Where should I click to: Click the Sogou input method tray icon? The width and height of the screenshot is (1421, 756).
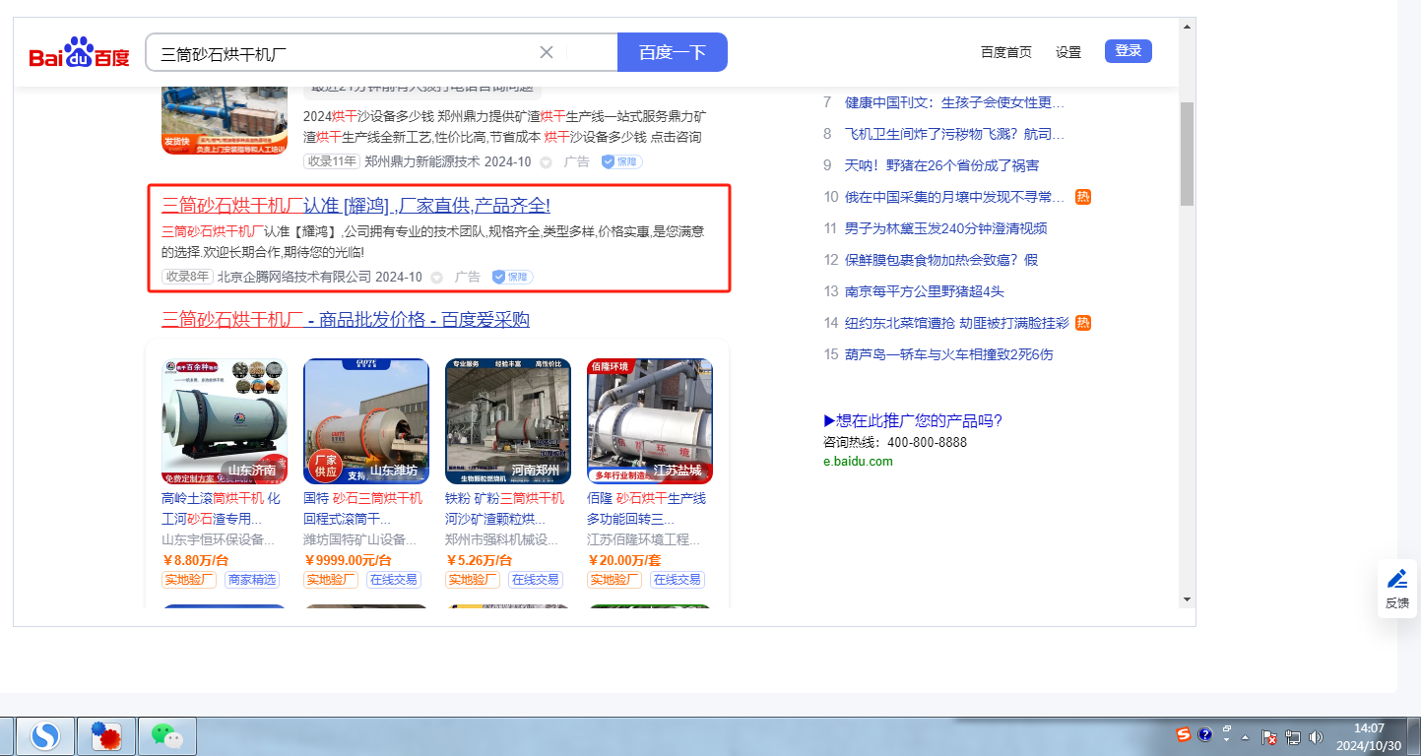click(1184, 734)
